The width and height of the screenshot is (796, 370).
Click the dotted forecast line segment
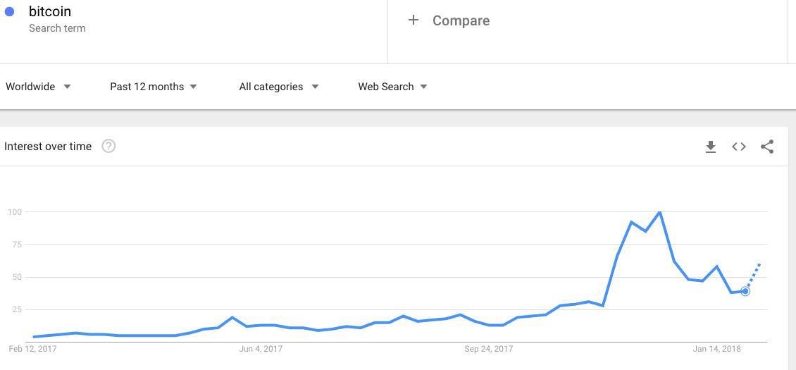pyautogui.click(x=754, y=276)
